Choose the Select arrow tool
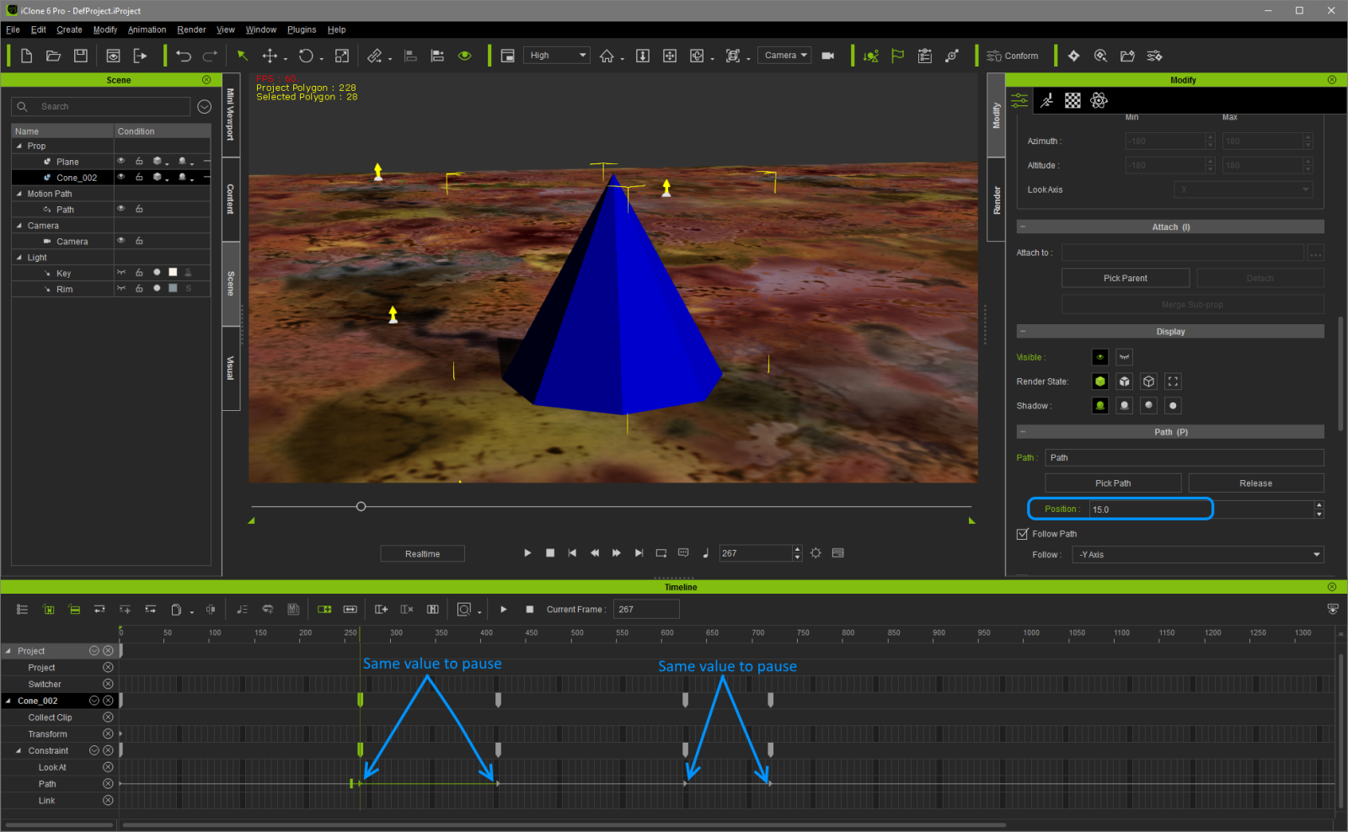The image size is (1348, 832). point(243,56)
